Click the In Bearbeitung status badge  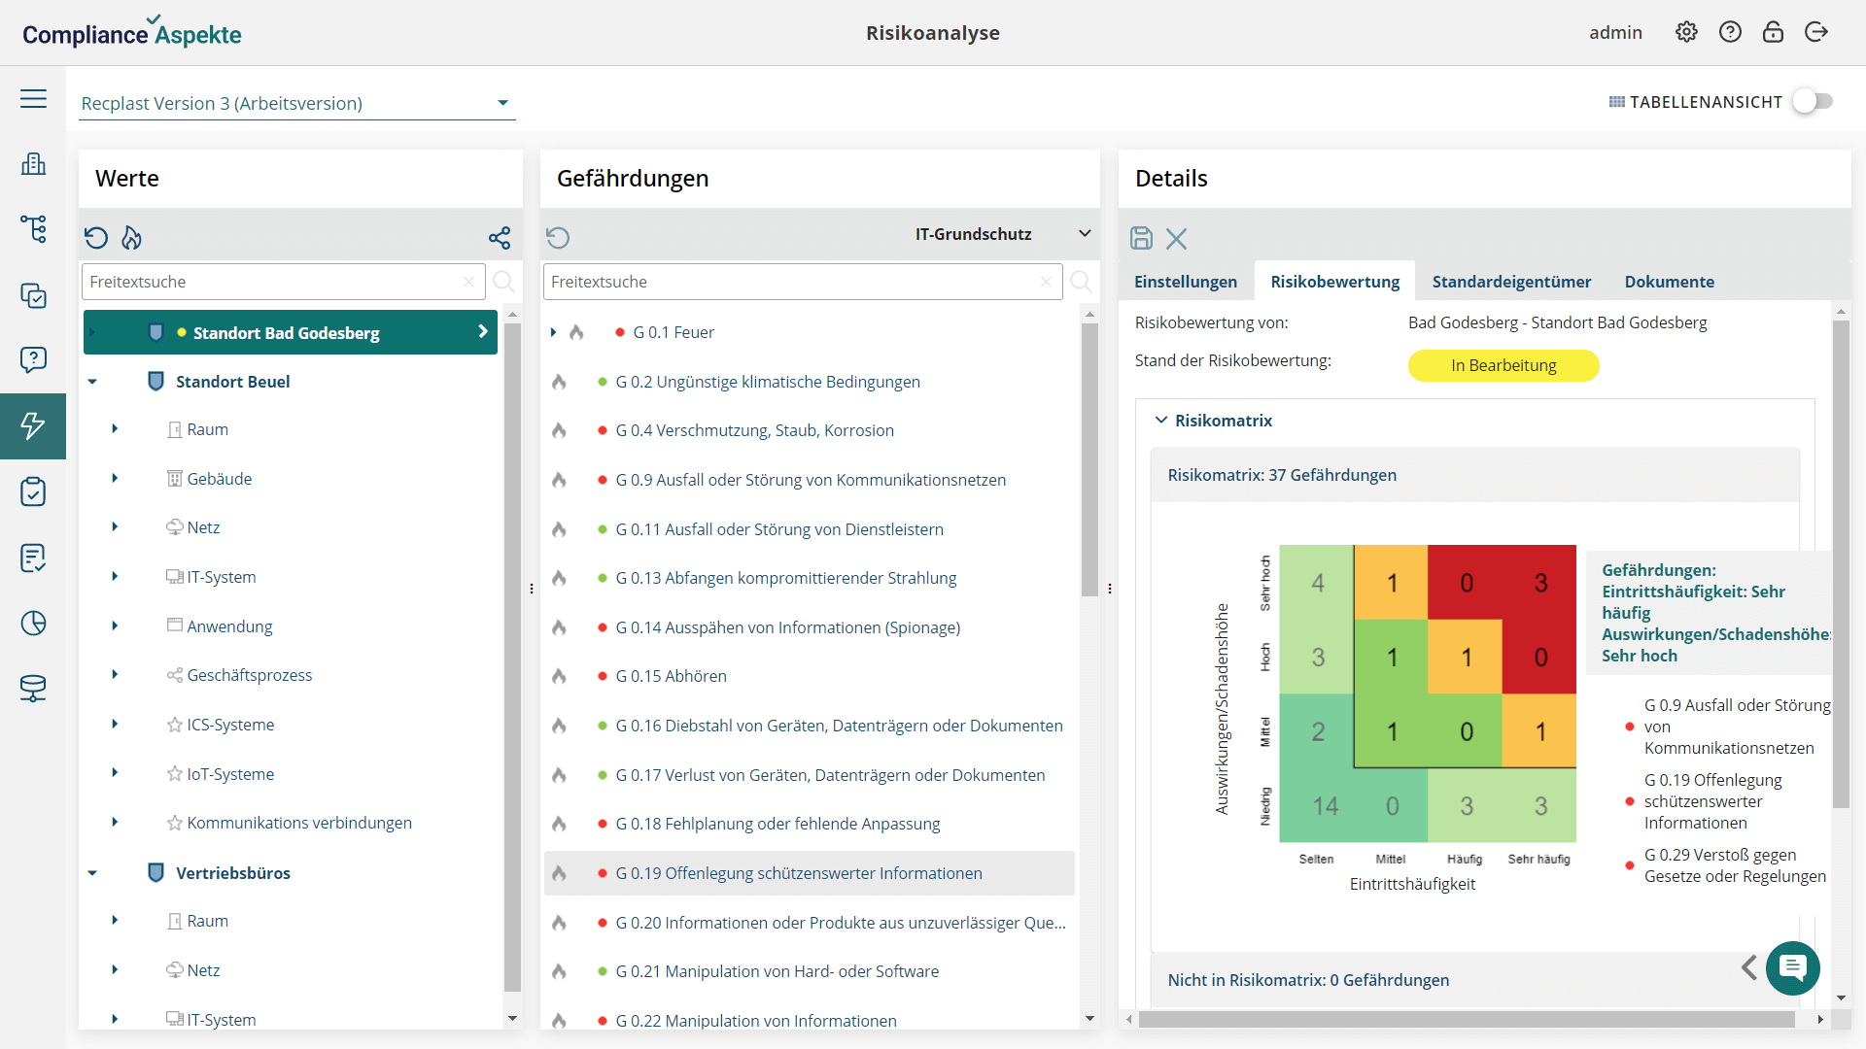tap(1503, 365)
